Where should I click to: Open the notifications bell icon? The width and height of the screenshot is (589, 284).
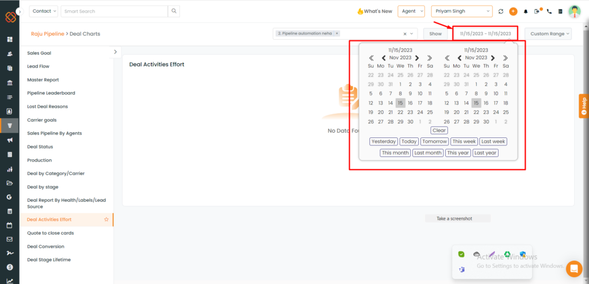[x=526, y=11]
